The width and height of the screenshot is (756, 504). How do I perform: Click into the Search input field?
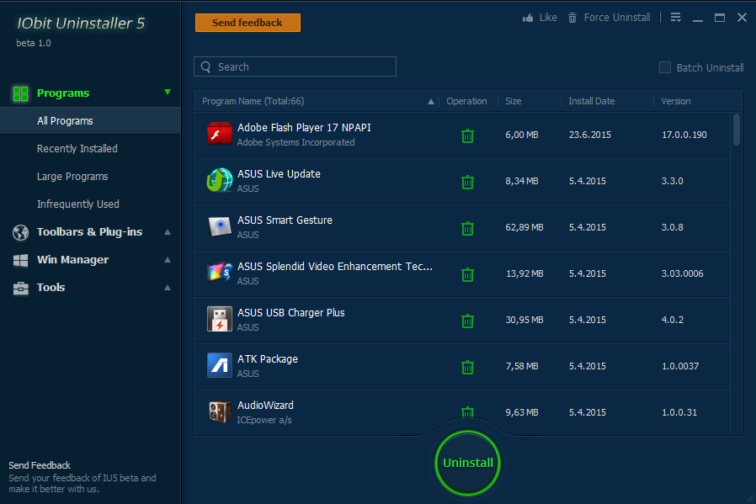point(295,66)
